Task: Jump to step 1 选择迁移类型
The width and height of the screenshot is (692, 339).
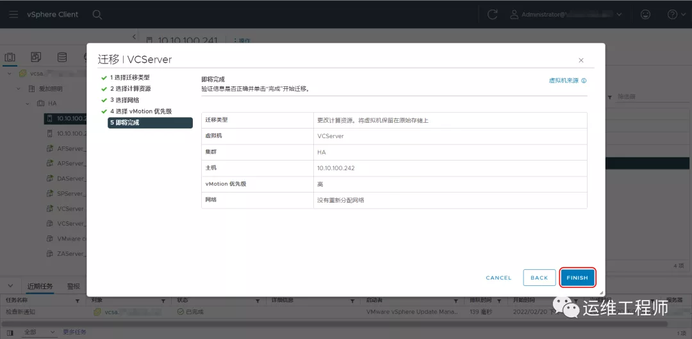Action: click(x=129, y=77)
